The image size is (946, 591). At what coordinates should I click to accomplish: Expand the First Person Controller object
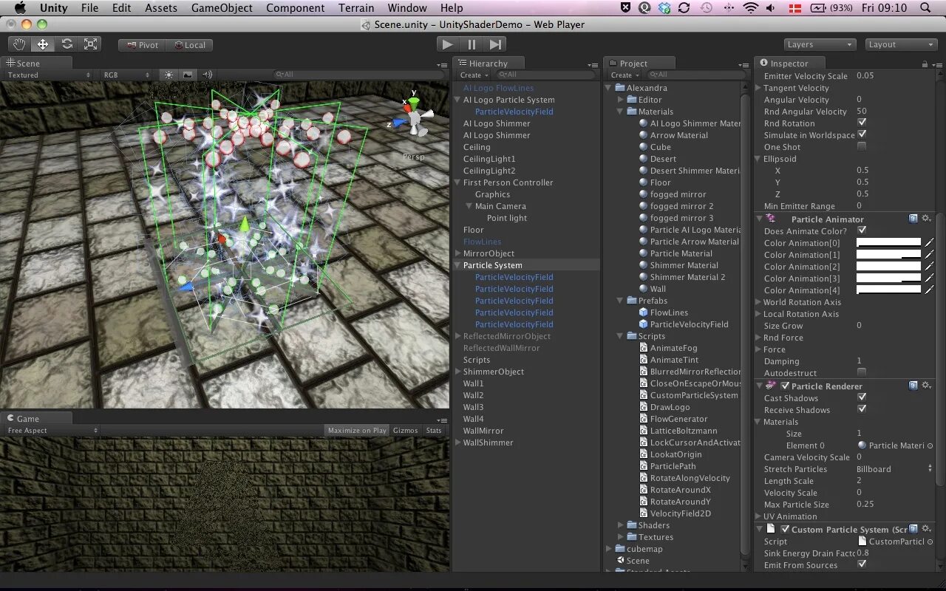457,182
